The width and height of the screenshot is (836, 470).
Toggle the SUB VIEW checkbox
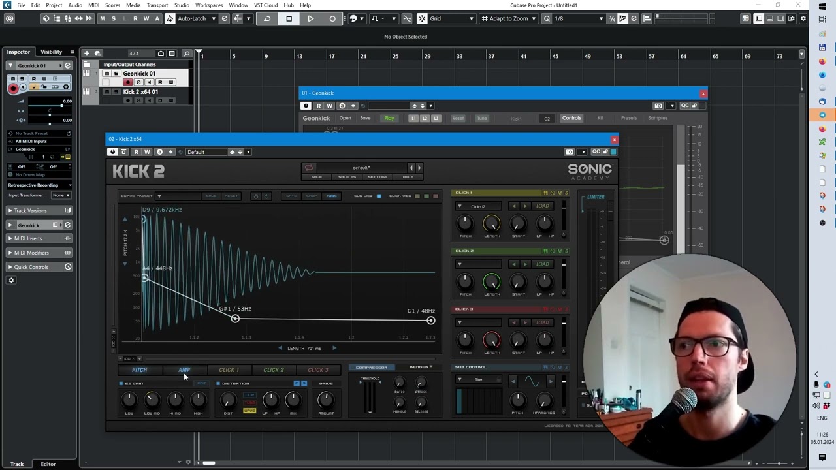click(x=379, y=196)
